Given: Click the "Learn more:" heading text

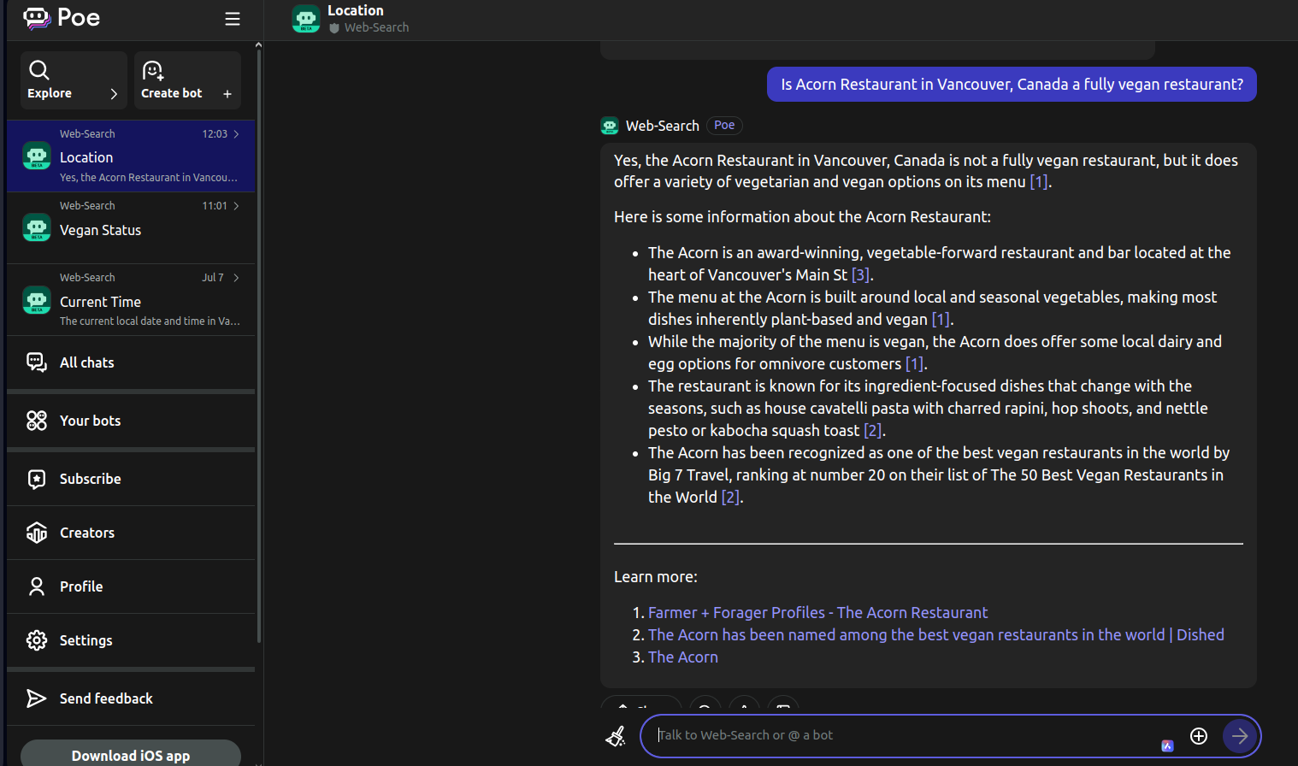Looking at the screenshot, I should [x=656, y=577].
